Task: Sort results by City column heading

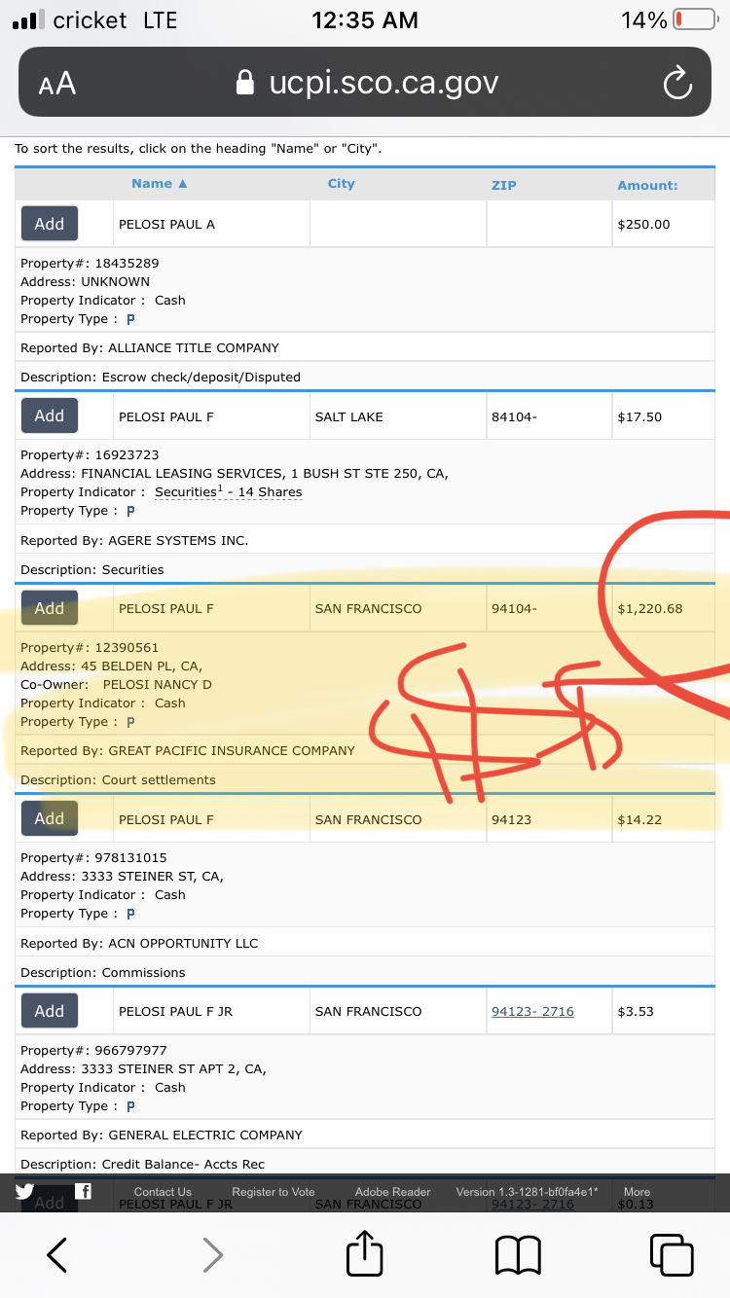Action: point(341,183)
